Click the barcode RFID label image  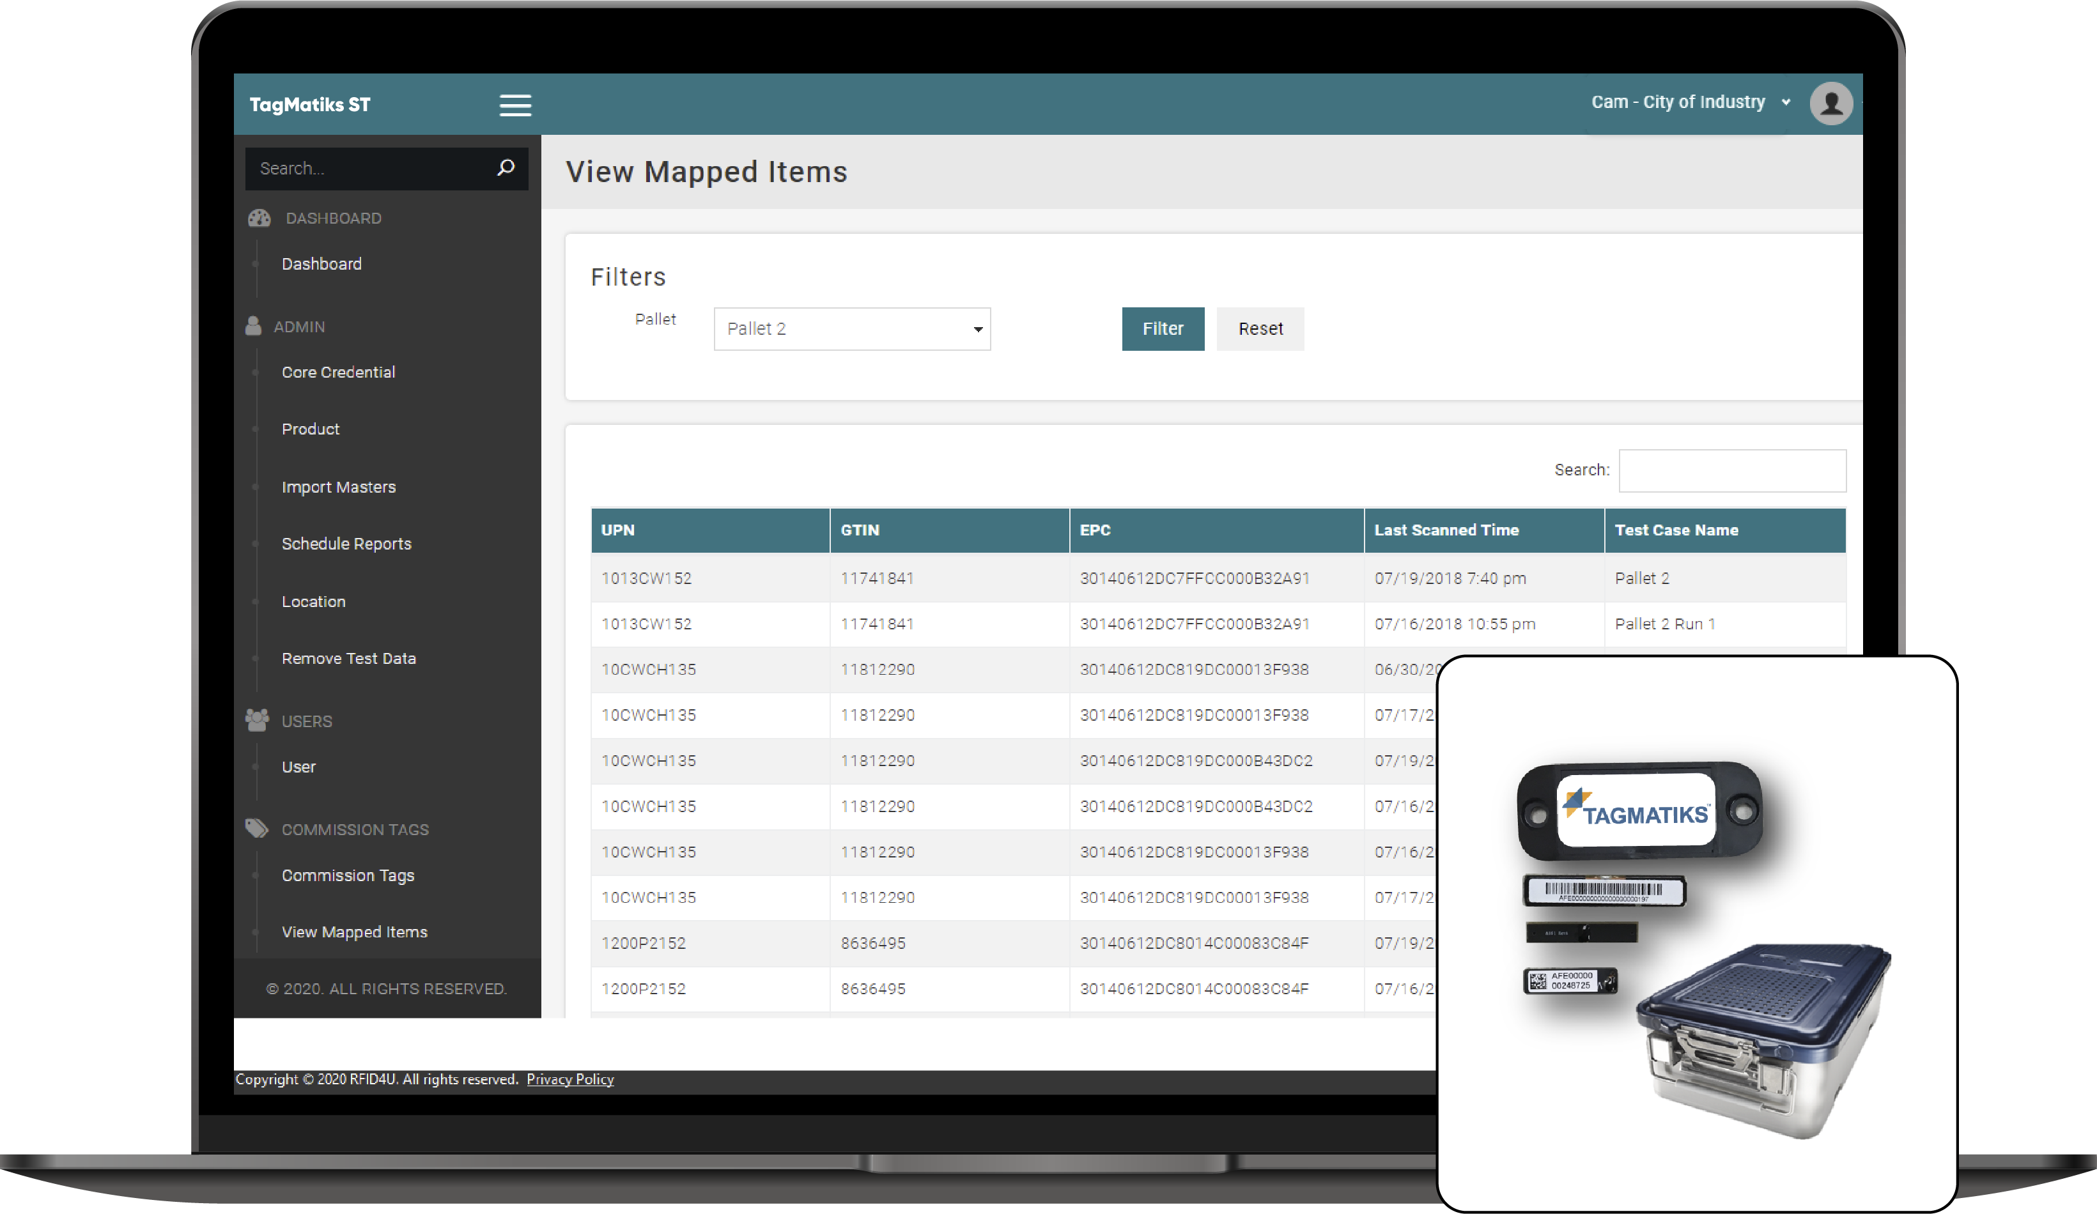pyautogui.click(x=1604, y=890)
